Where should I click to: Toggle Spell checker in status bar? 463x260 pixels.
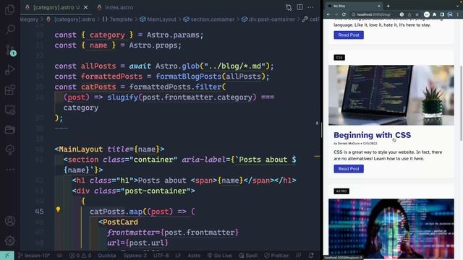pos(248,255)
